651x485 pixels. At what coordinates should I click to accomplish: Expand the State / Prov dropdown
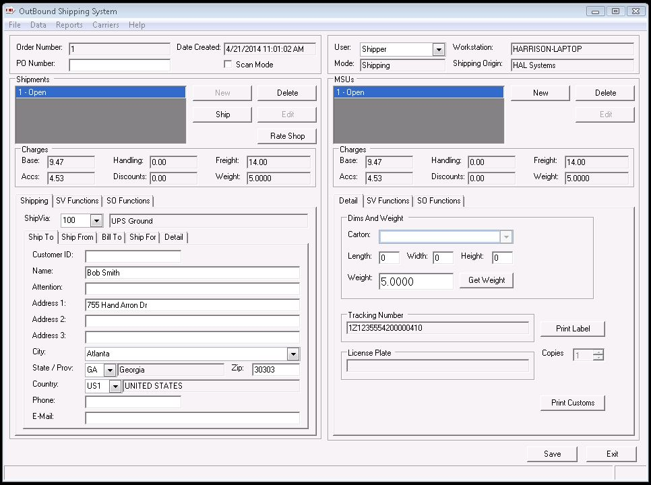[x=110, y=370]
